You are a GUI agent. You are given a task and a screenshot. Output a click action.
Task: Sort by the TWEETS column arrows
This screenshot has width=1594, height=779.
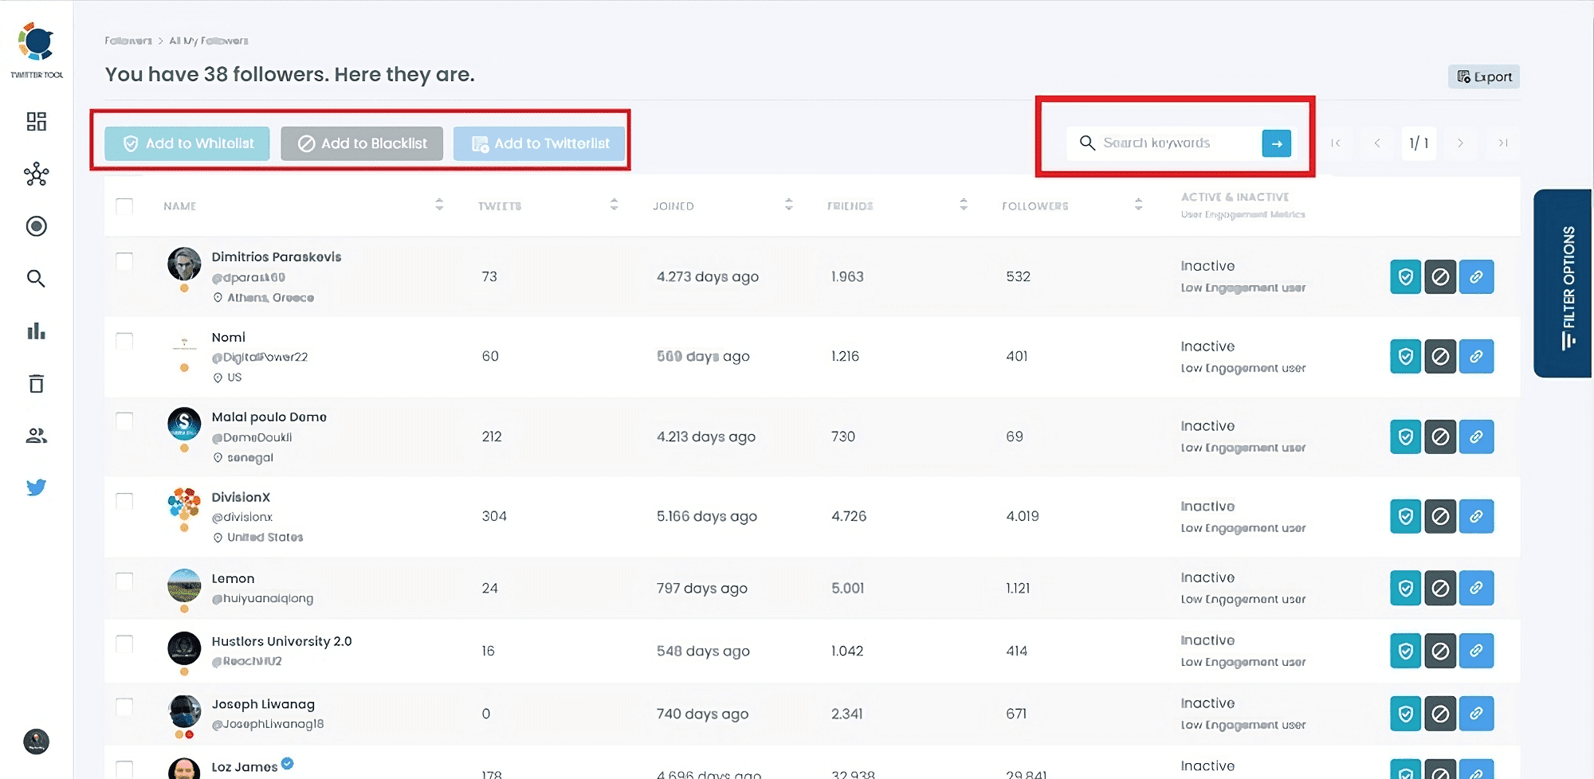click(x=614, y=205)
